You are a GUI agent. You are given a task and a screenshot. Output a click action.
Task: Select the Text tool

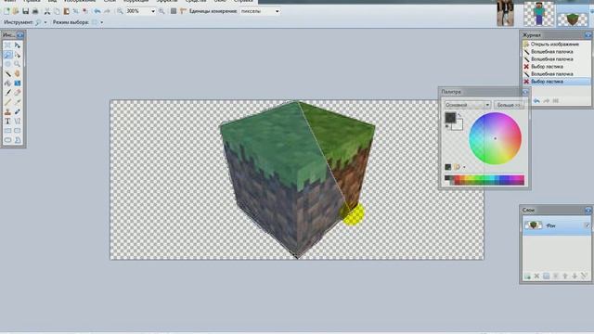[x=7, y=122]
